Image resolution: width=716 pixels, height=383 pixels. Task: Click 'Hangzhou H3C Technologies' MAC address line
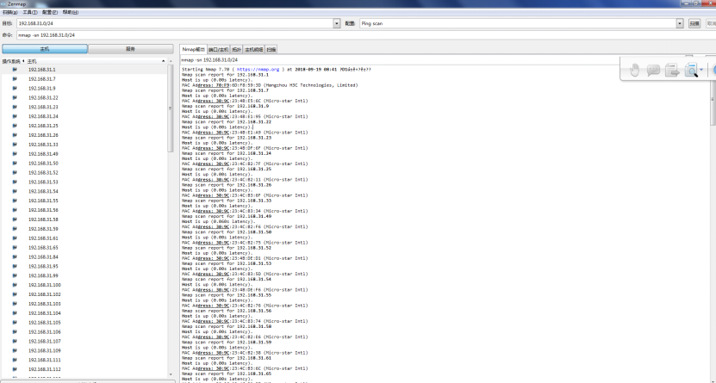(x=270, y=85)
